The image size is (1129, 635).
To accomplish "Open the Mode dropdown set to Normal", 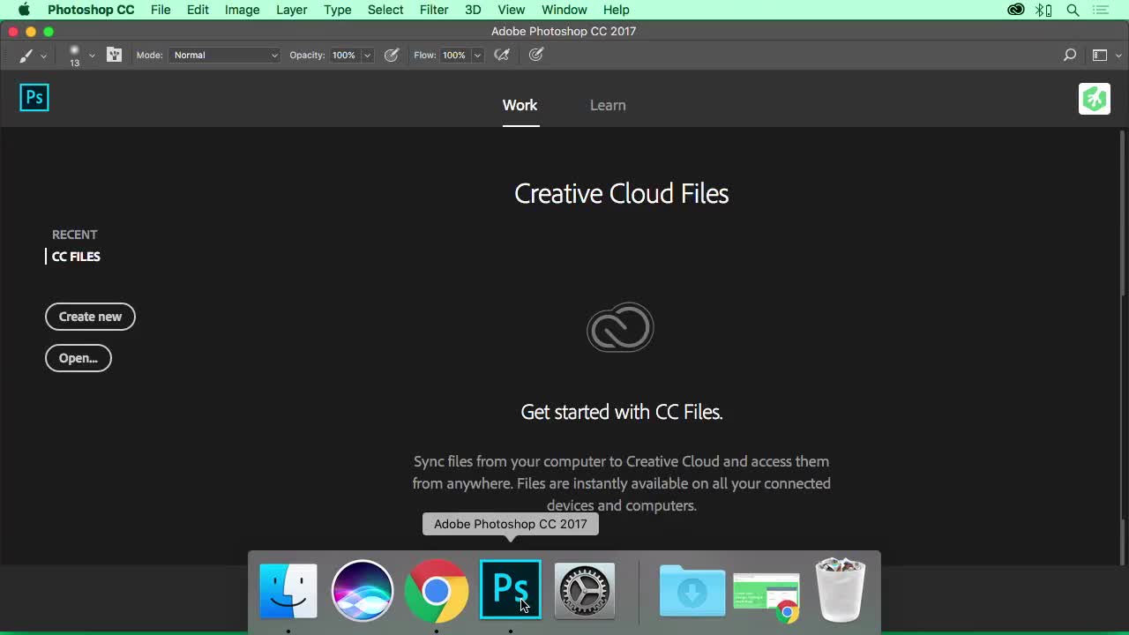I will click(x=225, y=55).
